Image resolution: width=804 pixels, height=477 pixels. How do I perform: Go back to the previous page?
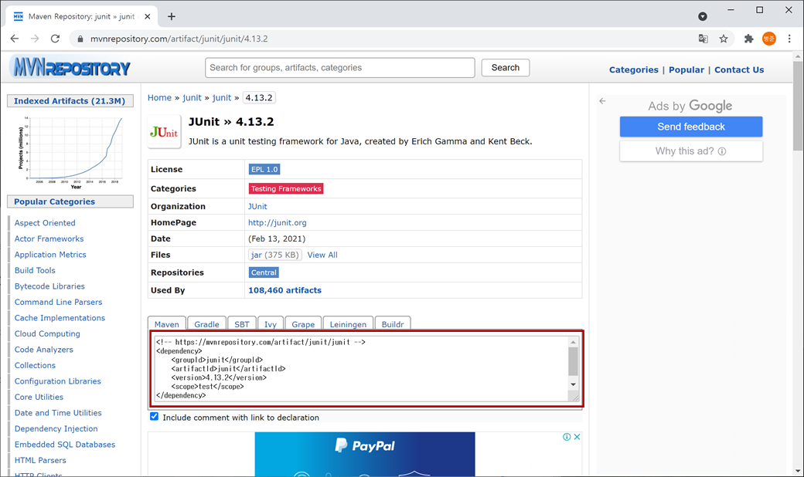point(15,39)
